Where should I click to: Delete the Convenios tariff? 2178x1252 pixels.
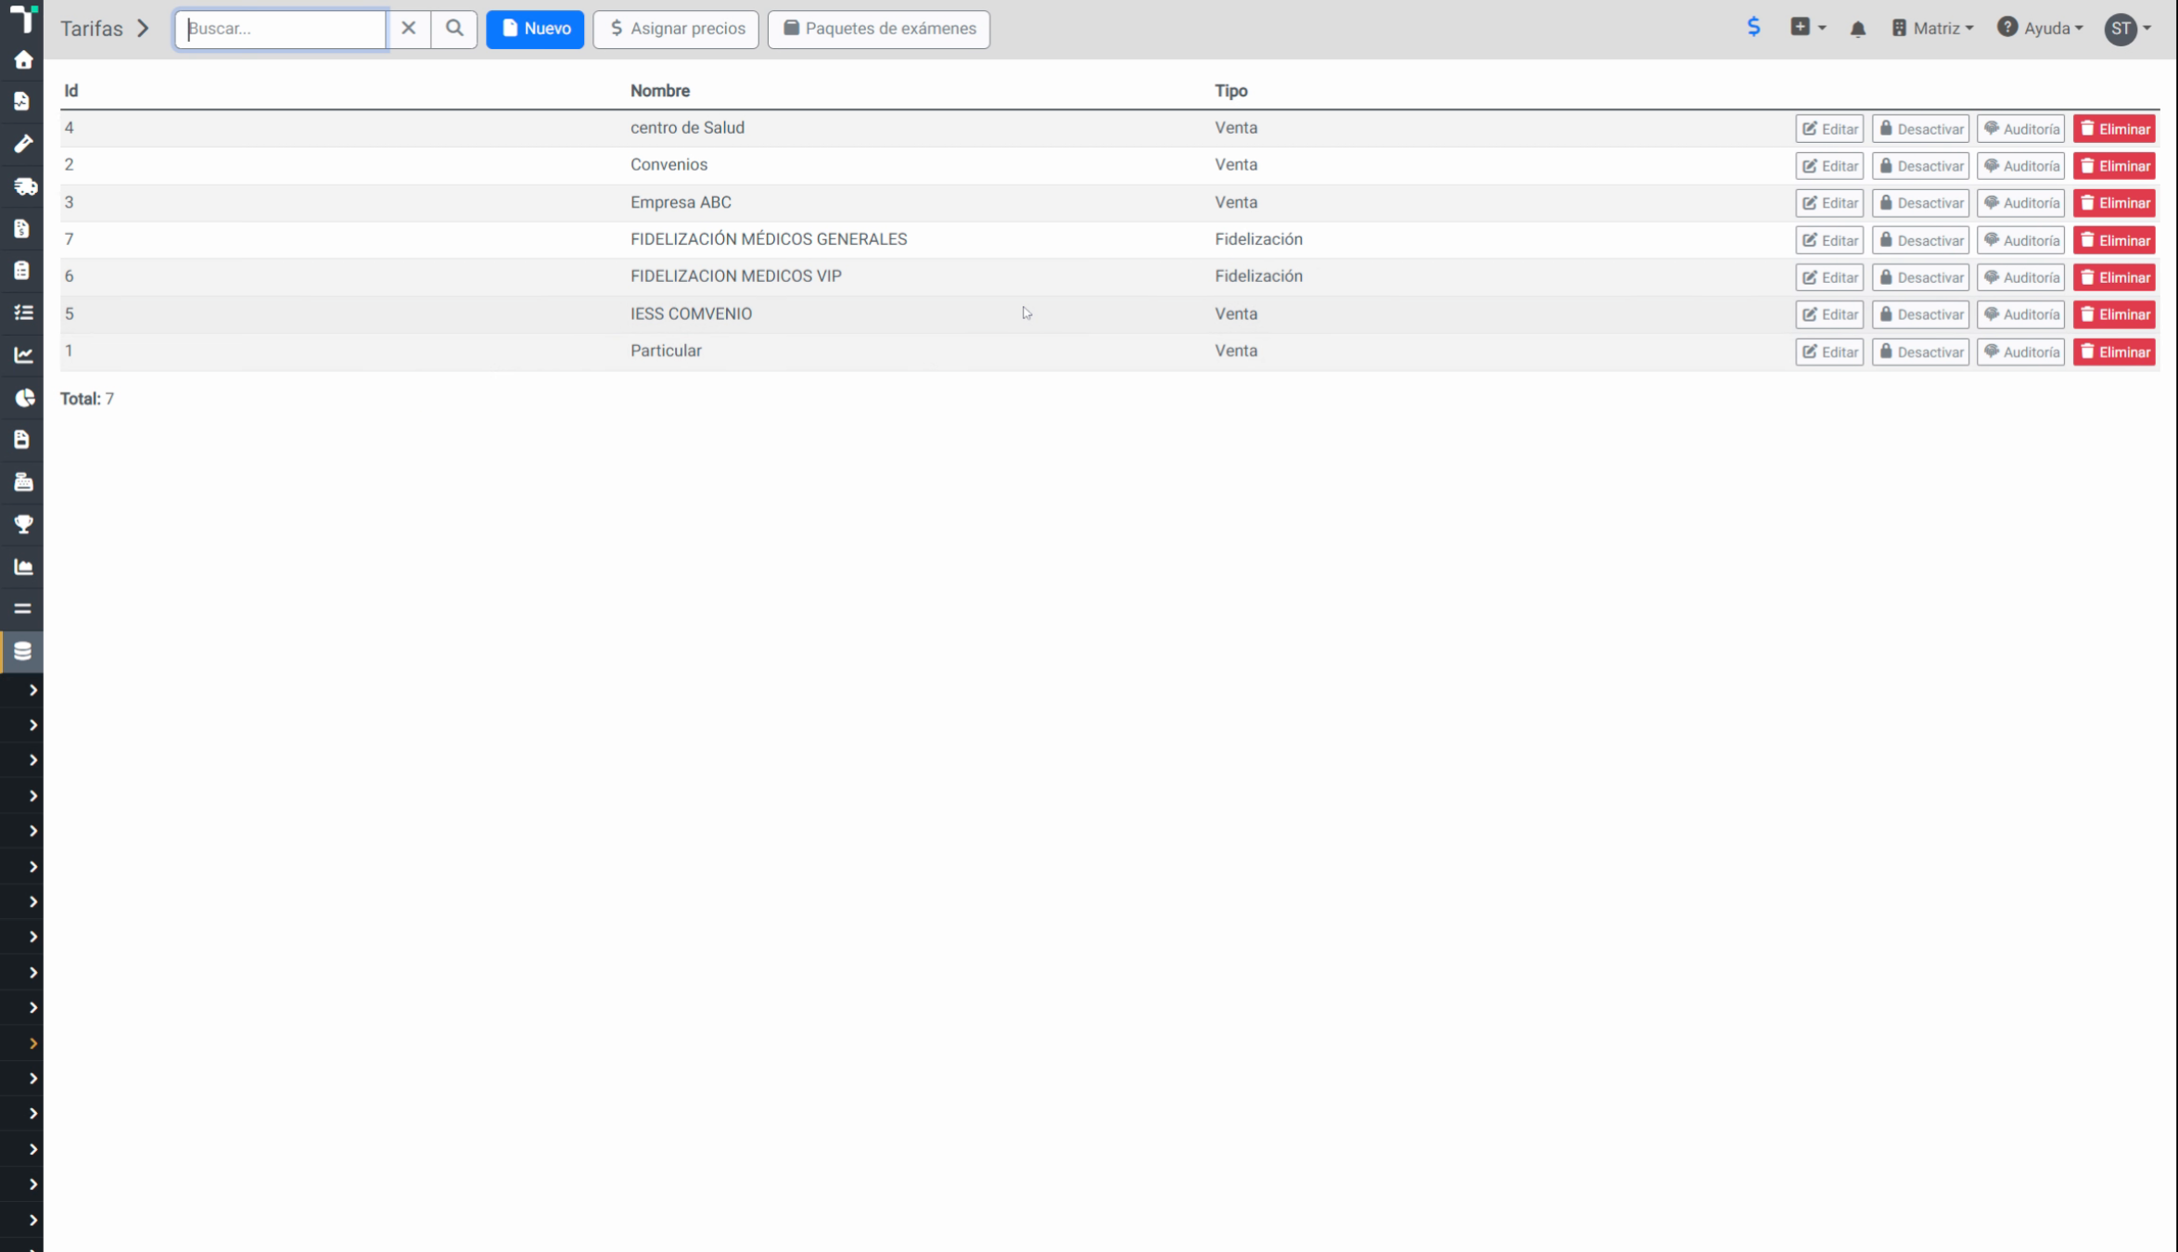point(2114,166)
